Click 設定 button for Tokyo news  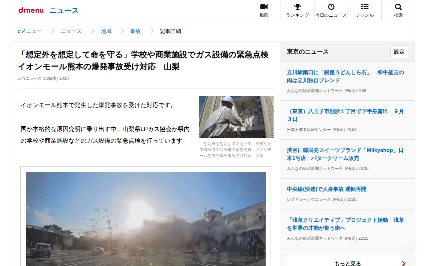pyautogui.click(x=399, y=52)
